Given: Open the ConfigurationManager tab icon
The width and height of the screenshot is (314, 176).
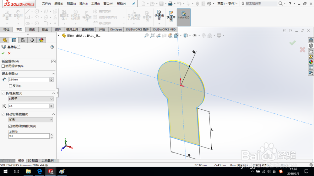Looking at the screenshot, I should point(23,40).
